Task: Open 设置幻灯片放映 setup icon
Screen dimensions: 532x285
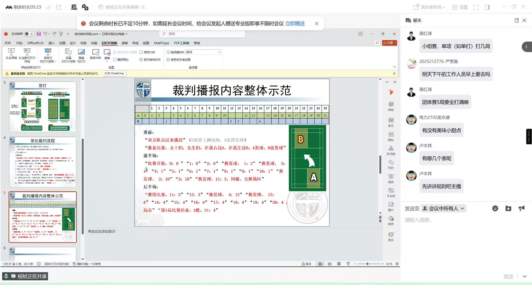Action: tap(68, 53)
